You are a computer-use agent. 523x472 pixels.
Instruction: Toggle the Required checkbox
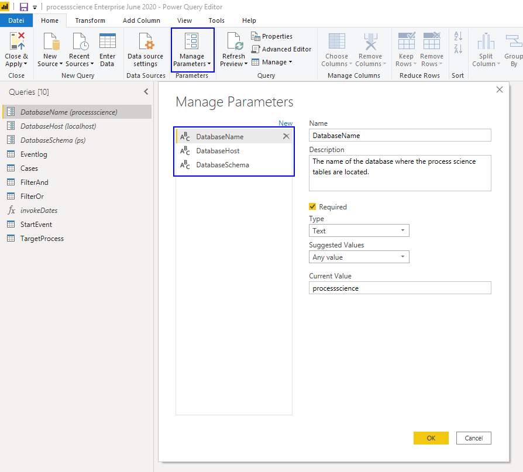tap(312, 206)
